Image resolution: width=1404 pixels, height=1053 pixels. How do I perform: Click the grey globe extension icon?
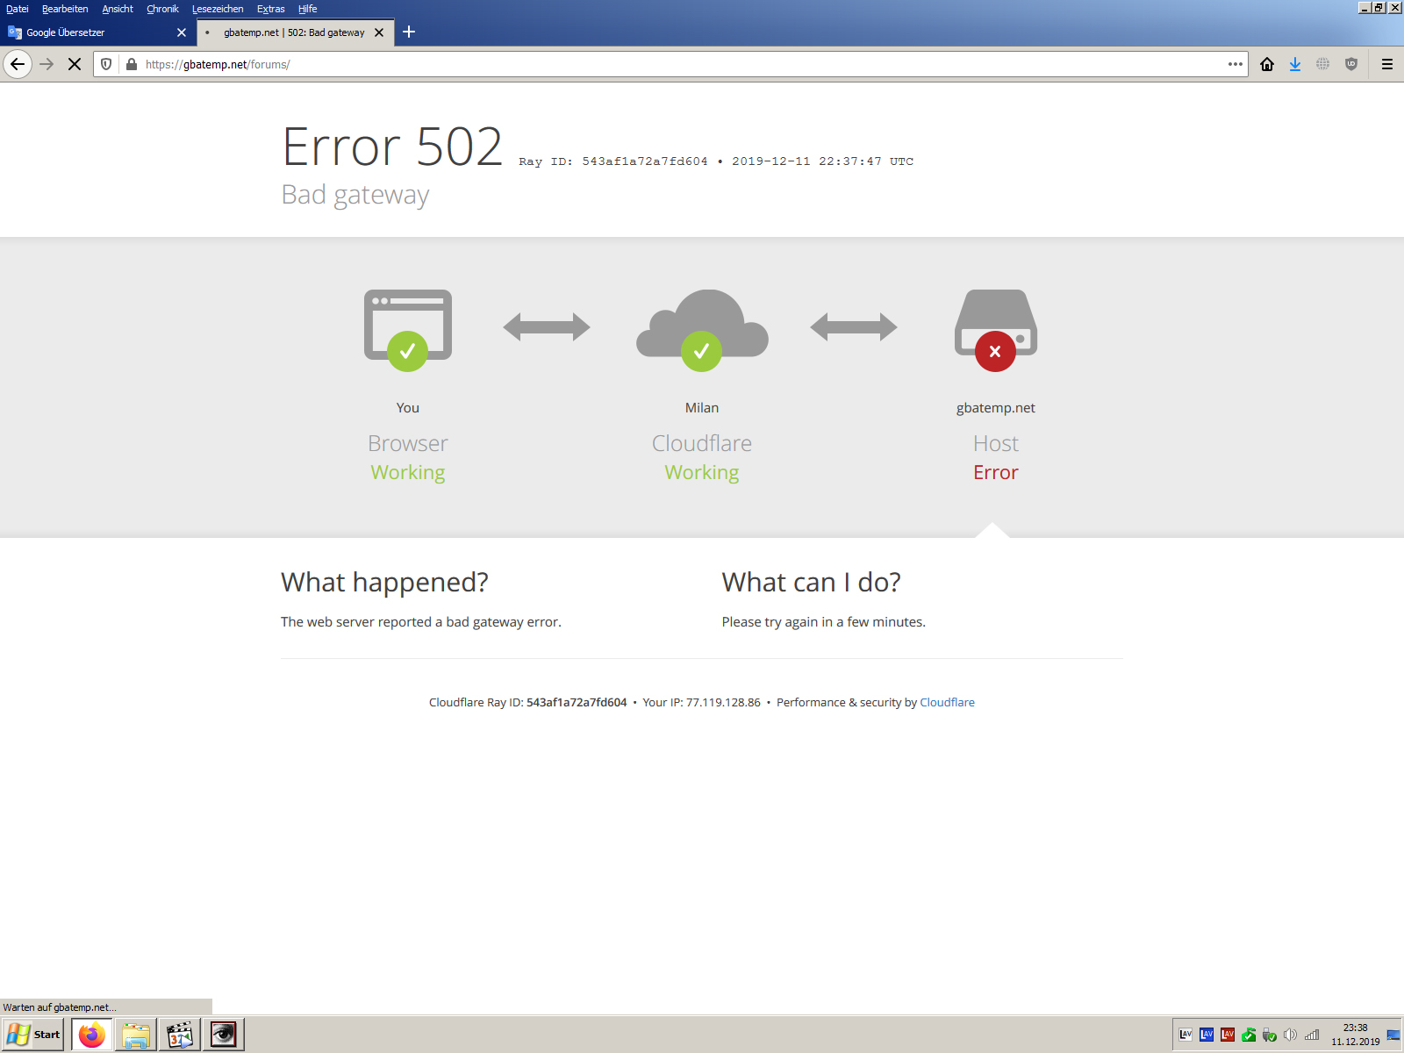(1323, 64)
